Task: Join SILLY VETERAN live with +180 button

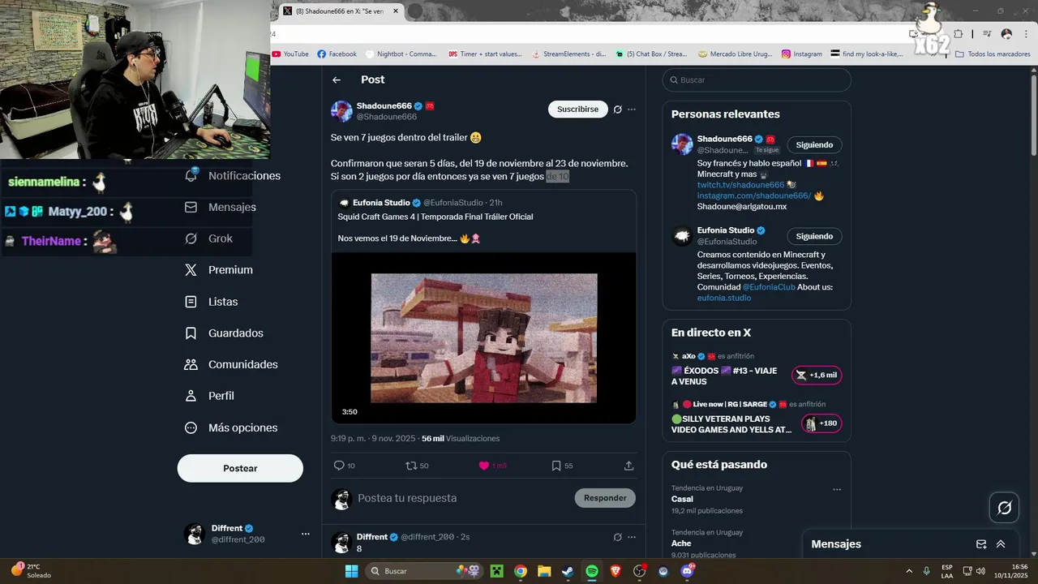Action: (x=821, y=423)
